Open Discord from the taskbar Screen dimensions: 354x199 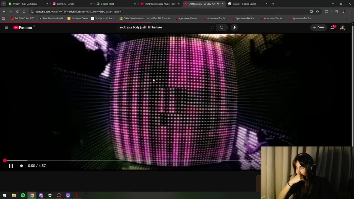tap(41, 195)
